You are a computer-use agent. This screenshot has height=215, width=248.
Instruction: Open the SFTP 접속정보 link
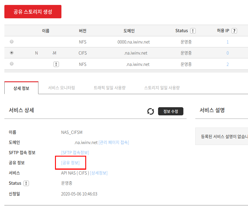(75, 153)
